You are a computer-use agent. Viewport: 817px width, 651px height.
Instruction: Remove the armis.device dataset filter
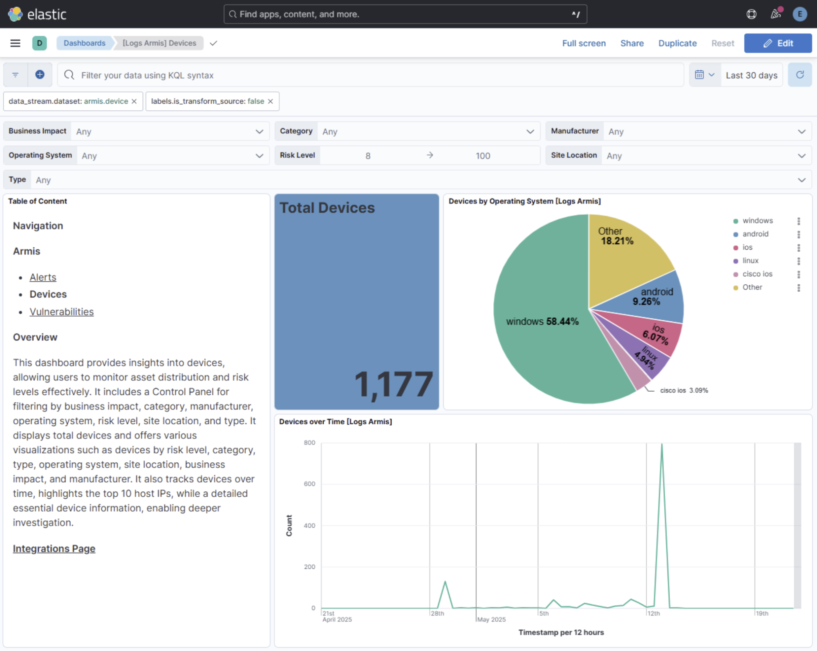point(134,101)
